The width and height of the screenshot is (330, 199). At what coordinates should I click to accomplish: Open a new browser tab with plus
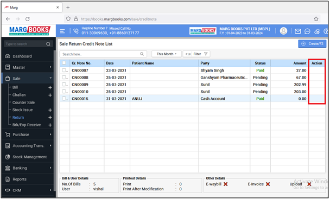click(68, 8)
